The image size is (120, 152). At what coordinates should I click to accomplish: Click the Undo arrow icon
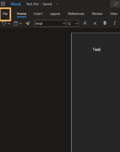click(x=4, y=23)
